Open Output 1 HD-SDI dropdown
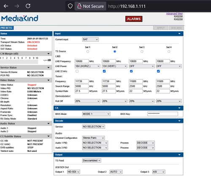 click(x=73, y=172)
